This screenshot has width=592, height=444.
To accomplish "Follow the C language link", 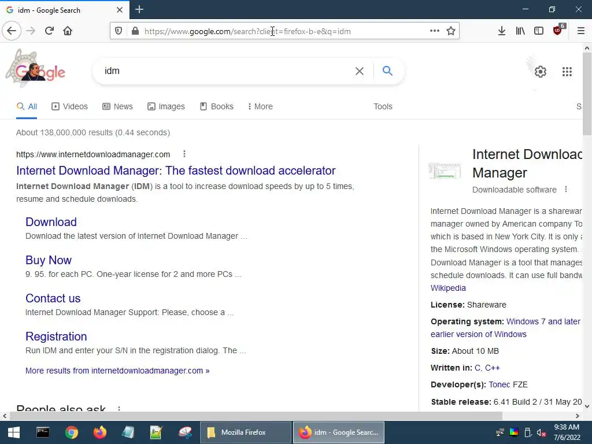I will 477,368.
